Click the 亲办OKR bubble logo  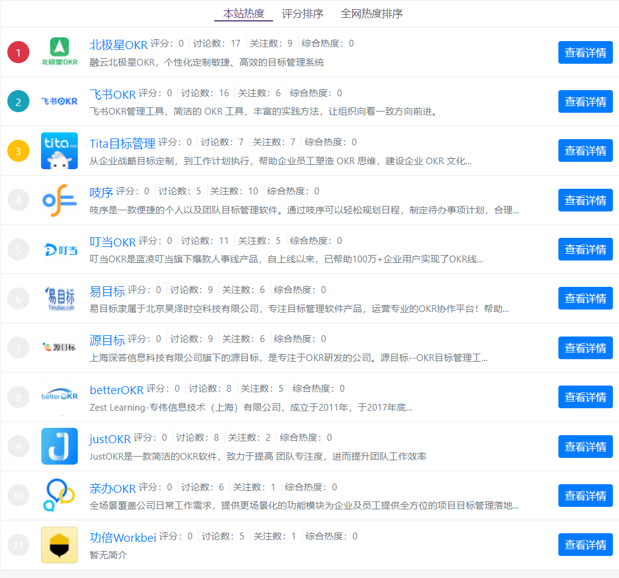click(59, 495)
